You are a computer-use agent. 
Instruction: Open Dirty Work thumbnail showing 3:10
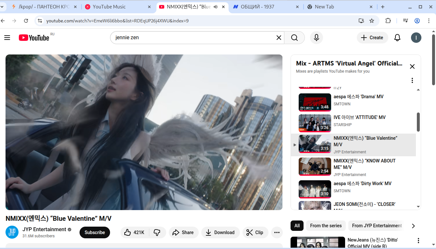pyautogui.click(x=315, y=189)
